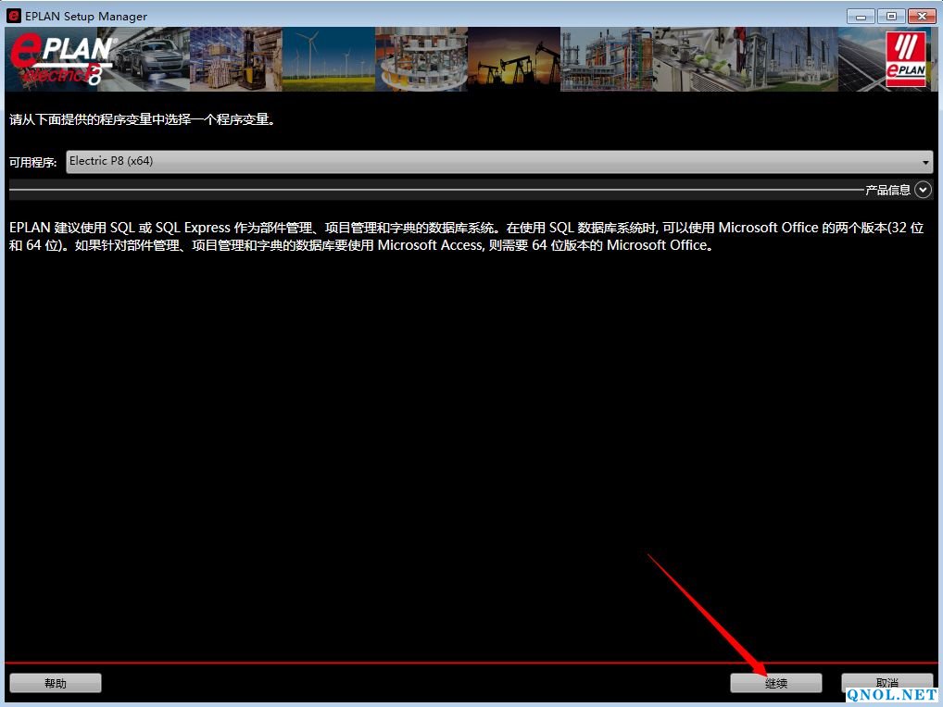The height and width of the screenshot is (707, 943).
Task: Open help with the 帮助 button
Action: click(56, 683)
